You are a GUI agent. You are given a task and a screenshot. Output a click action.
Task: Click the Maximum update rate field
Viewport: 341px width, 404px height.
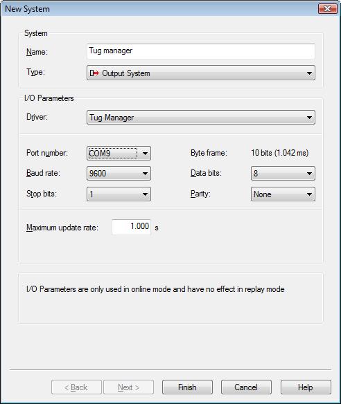[132, 227]
